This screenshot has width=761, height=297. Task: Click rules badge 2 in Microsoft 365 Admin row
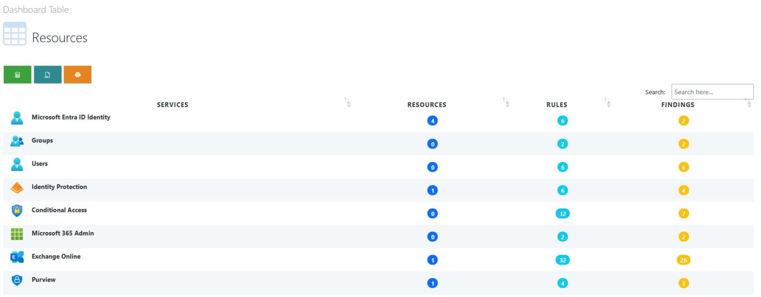[563, 237]
